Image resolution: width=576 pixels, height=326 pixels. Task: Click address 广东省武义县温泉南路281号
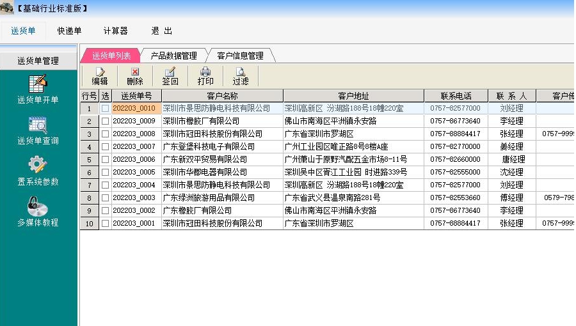pos(332,198)
